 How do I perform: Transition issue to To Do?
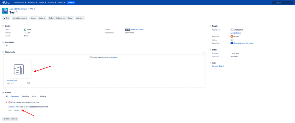coord(51,18)
